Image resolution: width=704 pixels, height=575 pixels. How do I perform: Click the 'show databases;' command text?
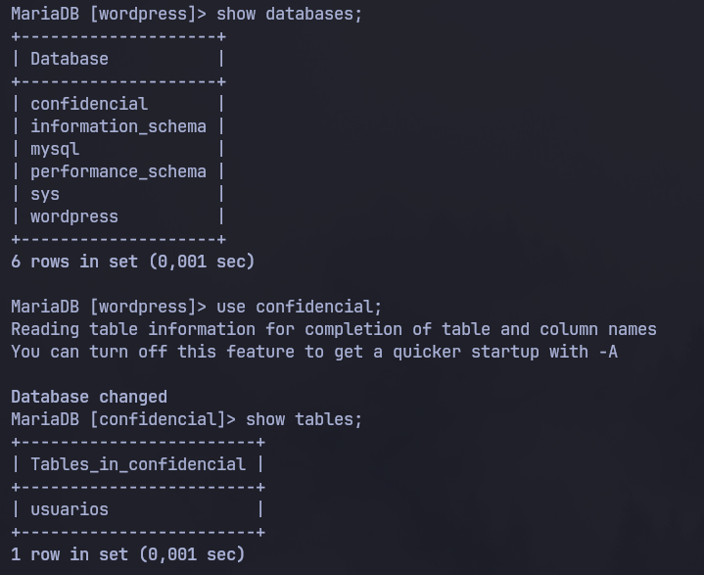289,14
